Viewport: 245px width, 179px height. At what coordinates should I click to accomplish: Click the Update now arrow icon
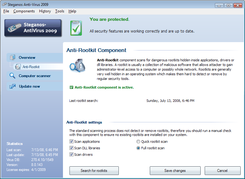[12, 86]
